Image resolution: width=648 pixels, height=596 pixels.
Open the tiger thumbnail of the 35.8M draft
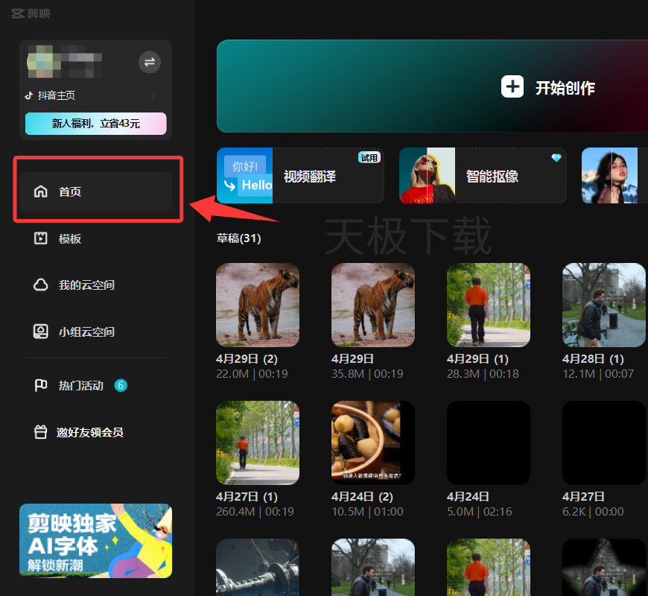click(373, 305)
